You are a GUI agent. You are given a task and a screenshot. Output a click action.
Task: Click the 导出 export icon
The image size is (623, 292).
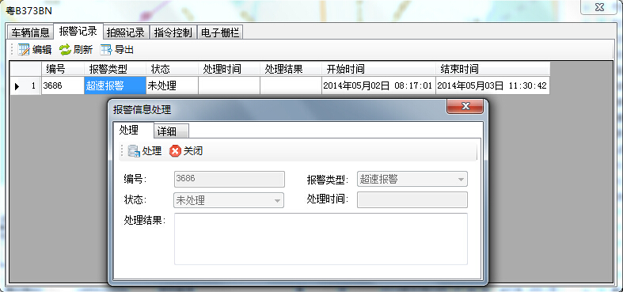106,50
